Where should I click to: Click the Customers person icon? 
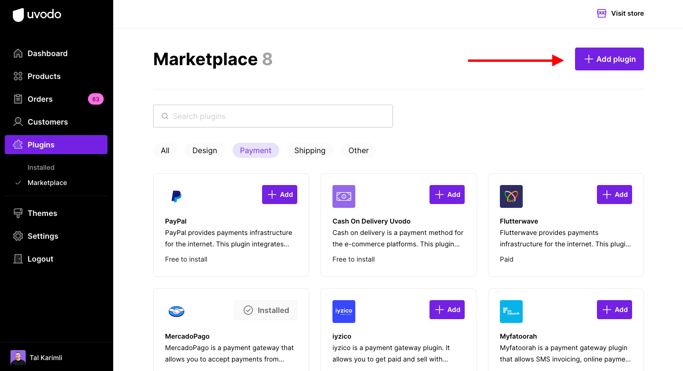click(18, 122)
